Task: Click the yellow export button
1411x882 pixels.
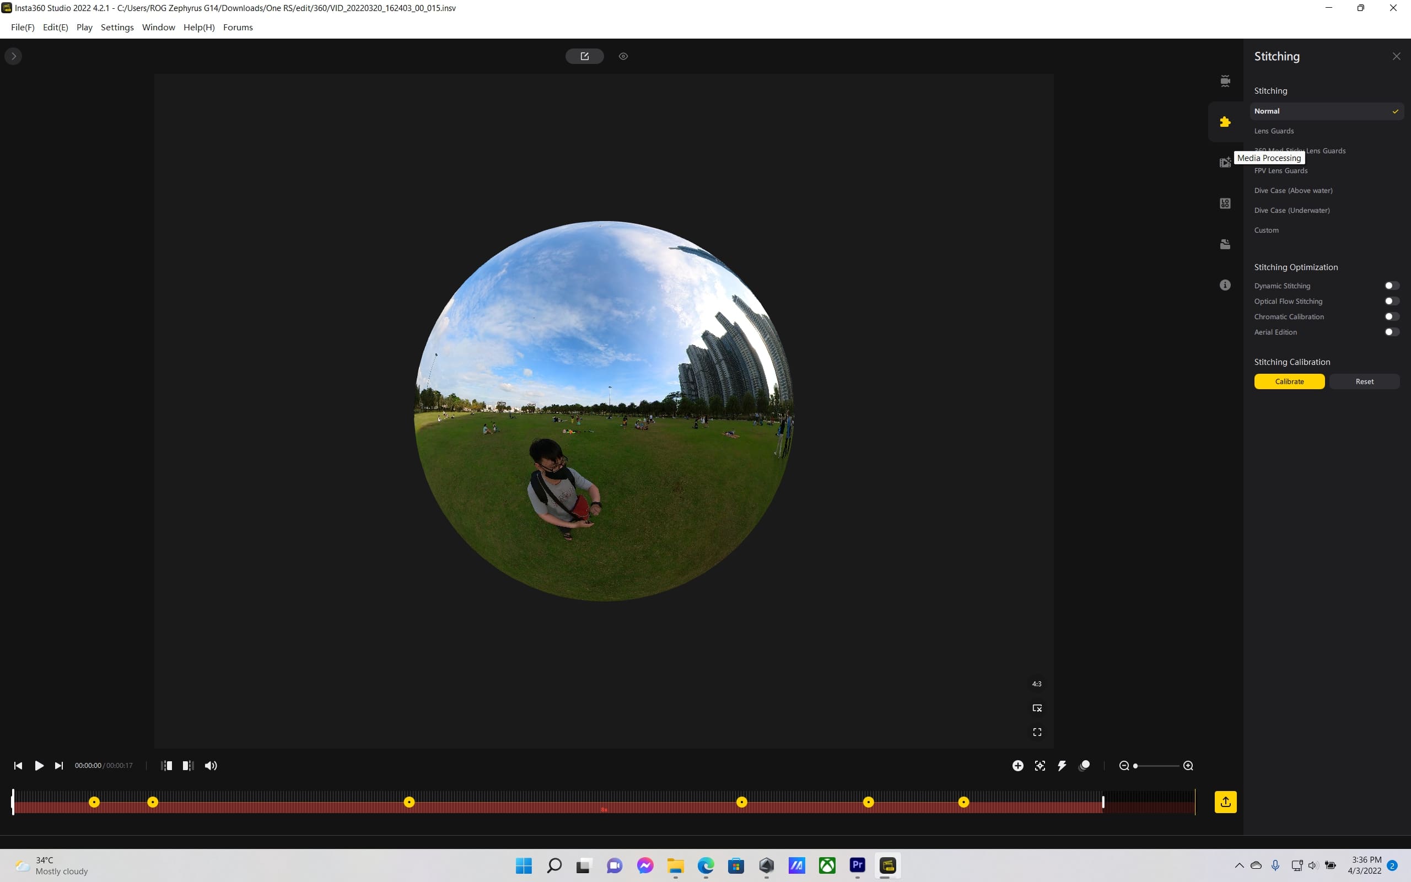Action: pos(1225,802)
